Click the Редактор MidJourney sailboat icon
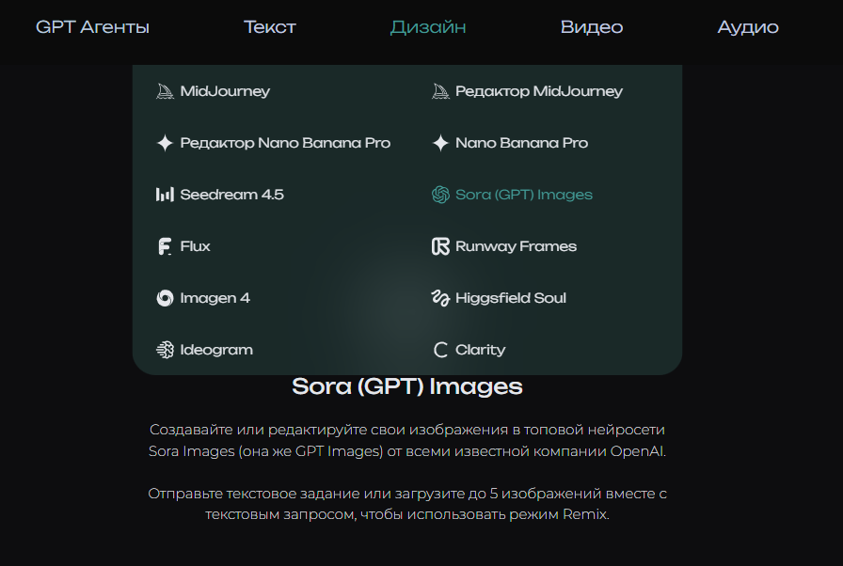Viewport: 843px width, 566px height. coord(440,91)
